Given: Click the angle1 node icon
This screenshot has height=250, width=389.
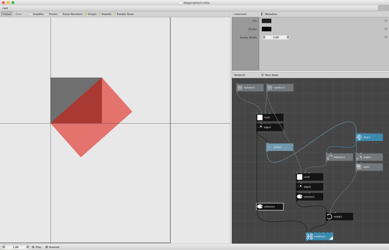Looking at the screenshot, I should tap(359, 157).
